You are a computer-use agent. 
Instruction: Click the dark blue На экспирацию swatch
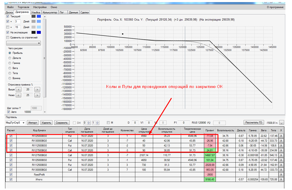[x=39, y=32]
